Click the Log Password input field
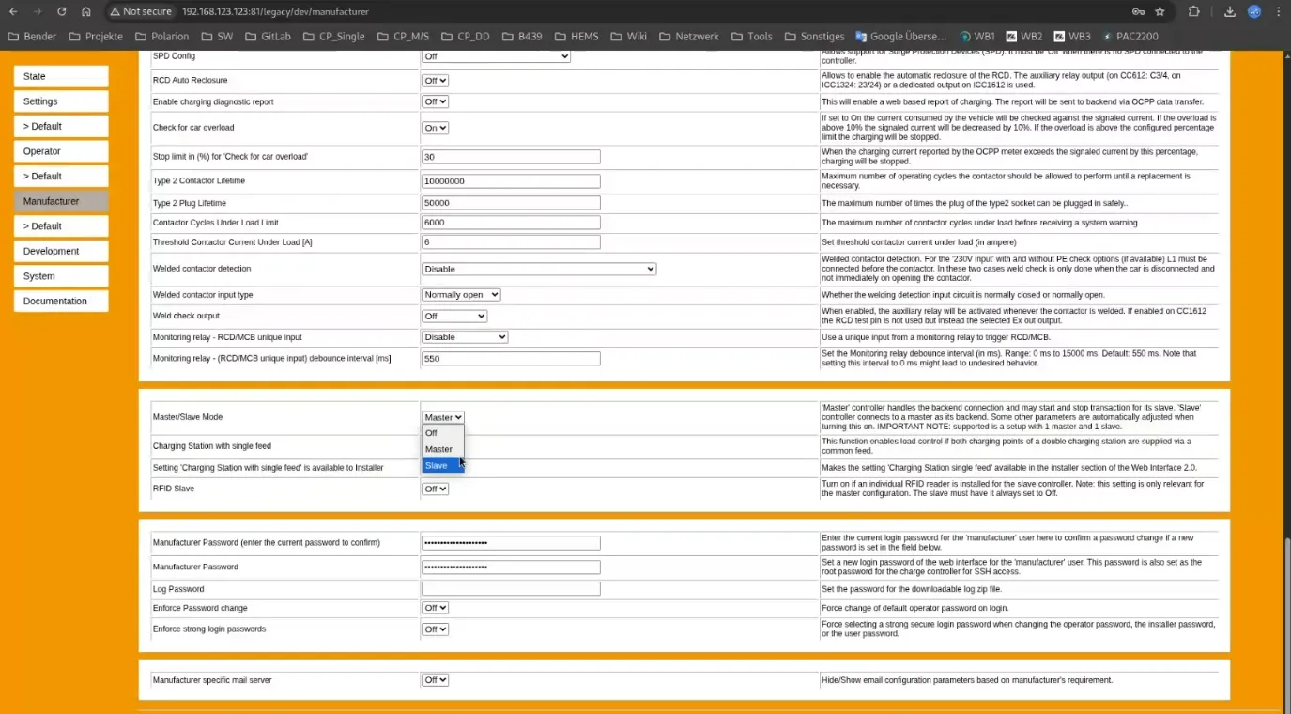This screenshot has height=714, width=1291. tap(511, 589)
